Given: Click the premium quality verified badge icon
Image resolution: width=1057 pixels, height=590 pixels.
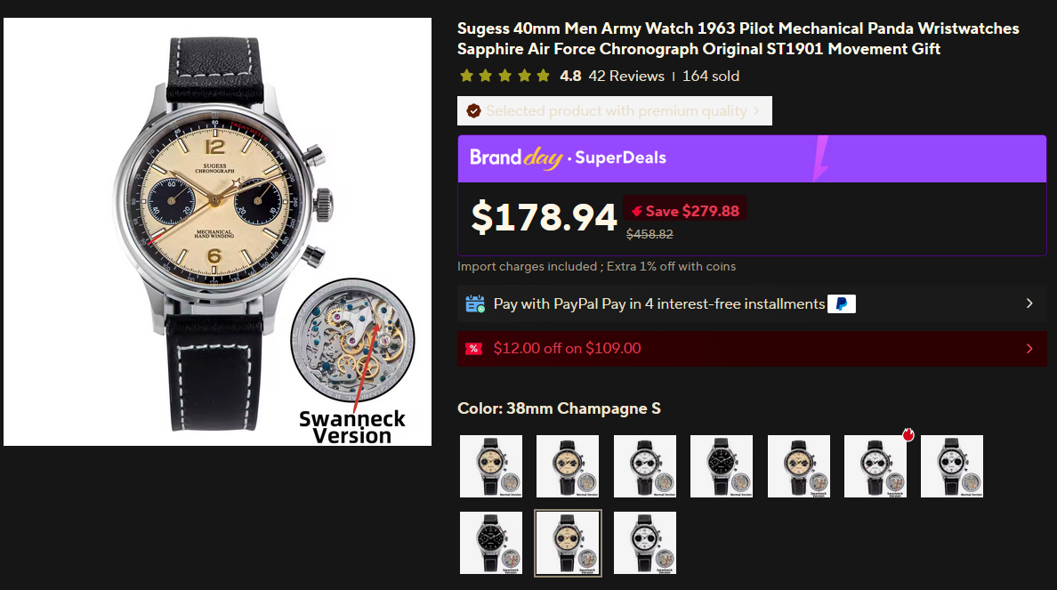Looking at the screenshot, I should click(x=473, y=111).
